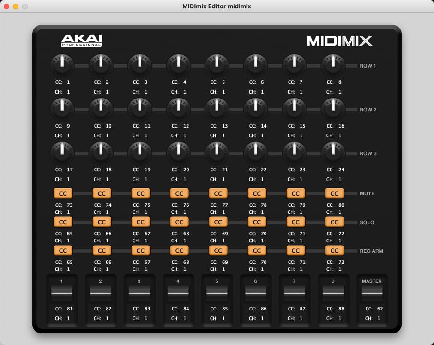Click the ROW 2 label
Viewport: 434px width, 345px height.
pyautogui.click(x=368, y=110)
